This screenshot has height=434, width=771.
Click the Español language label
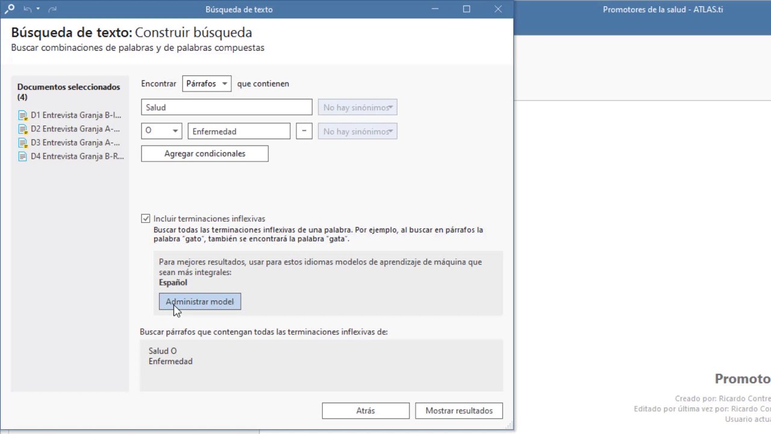pyautogui.click(x=173, y=282)
